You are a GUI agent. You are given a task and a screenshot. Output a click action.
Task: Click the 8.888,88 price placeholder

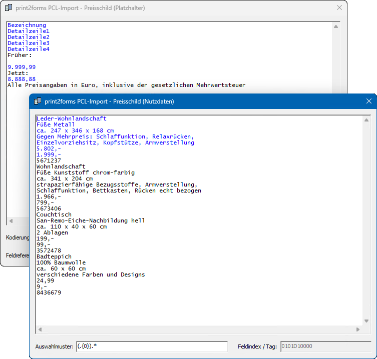point(22,79)
